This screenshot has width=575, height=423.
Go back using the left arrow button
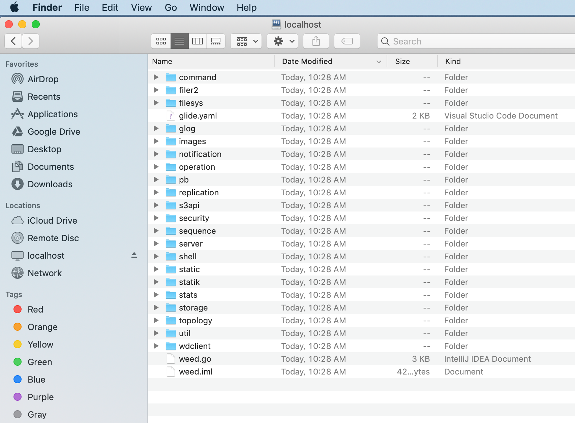coord(13,41)
